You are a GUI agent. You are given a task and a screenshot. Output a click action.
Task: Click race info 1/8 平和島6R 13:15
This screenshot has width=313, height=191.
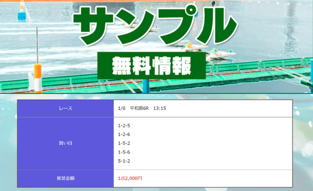pos(142,108)
